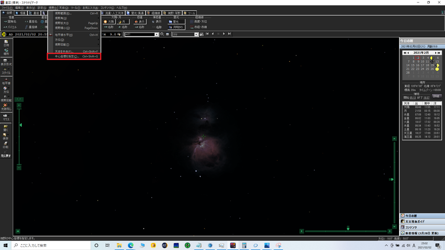Open the object search combo box dropdown
445x250 pixels.
point(156,35)
